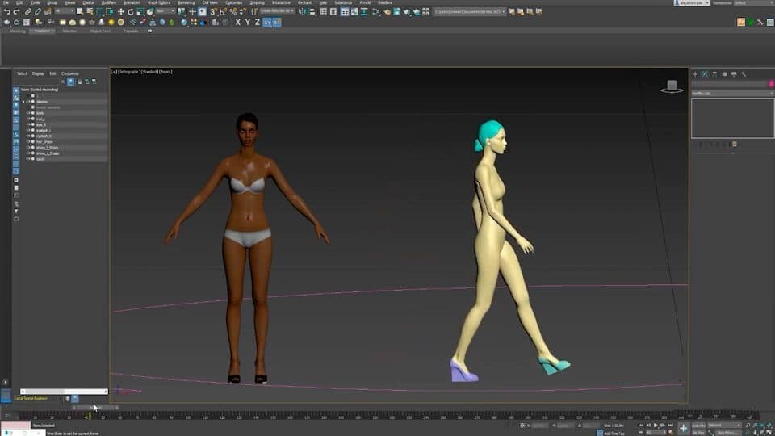Viewport: 775px width, 436px height.
Task: Activate the Select and Move tool
Action: pos(120,11)
